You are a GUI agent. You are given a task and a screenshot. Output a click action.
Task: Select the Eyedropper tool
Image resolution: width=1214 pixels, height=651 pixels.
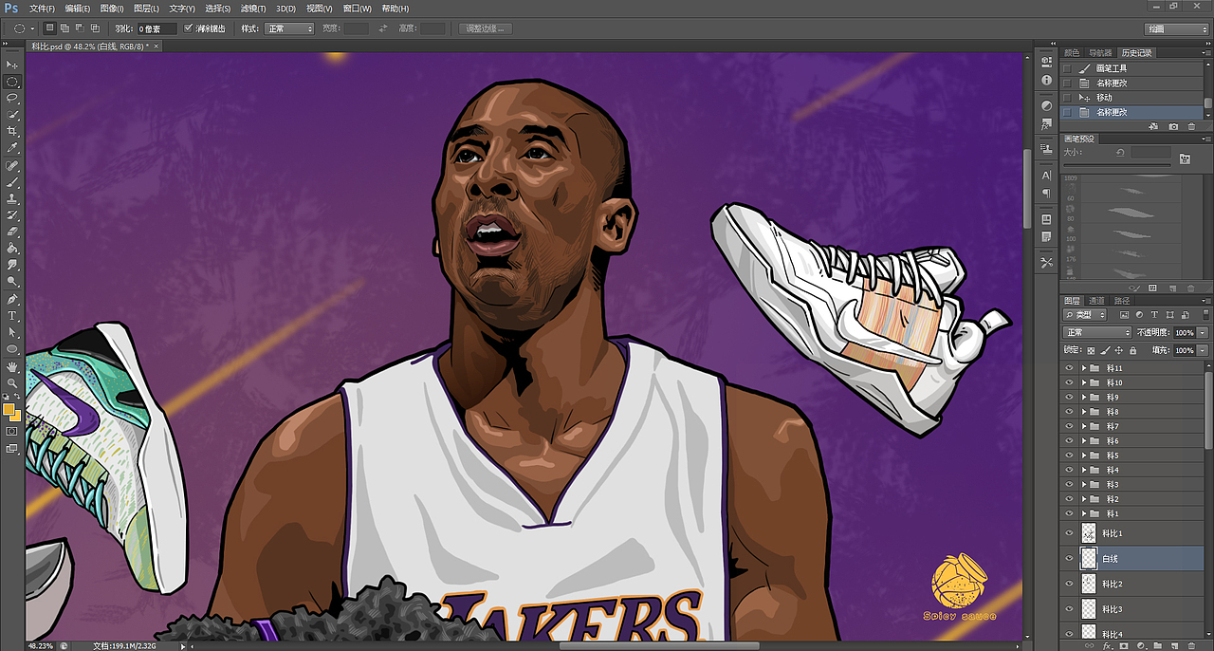12,148
